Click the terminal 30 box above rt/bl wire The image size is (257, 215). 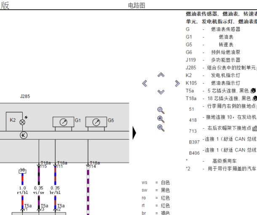click(x=22, y=171)
